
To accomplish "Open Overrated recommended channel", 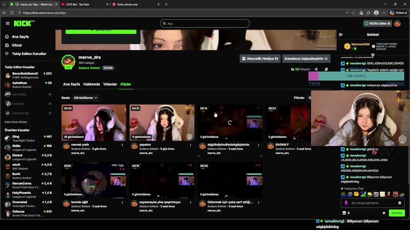I will tap(28, 204).
